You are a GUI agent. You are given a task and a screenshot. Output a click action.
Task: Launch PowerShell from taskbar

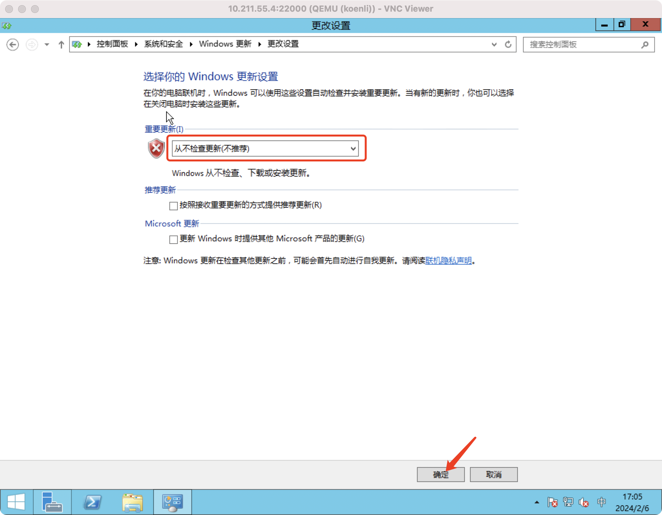point(92,502)
